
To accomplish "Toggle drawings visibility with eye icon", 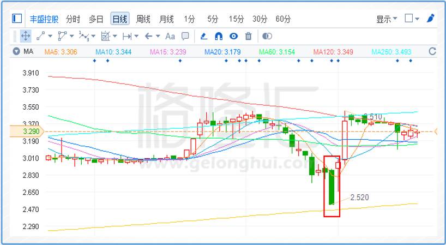I will click(x=233, y=36).
